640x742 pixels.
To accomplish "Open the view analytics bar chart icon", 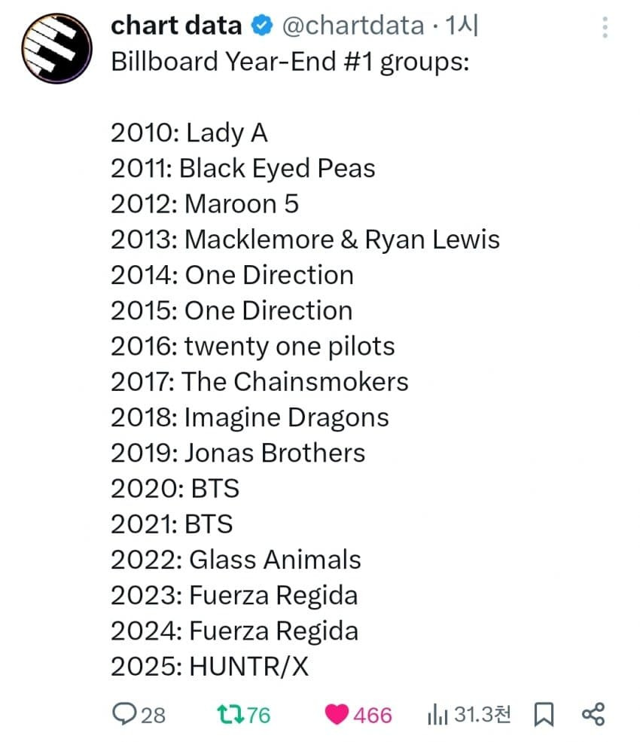I will tap(437, 713).
